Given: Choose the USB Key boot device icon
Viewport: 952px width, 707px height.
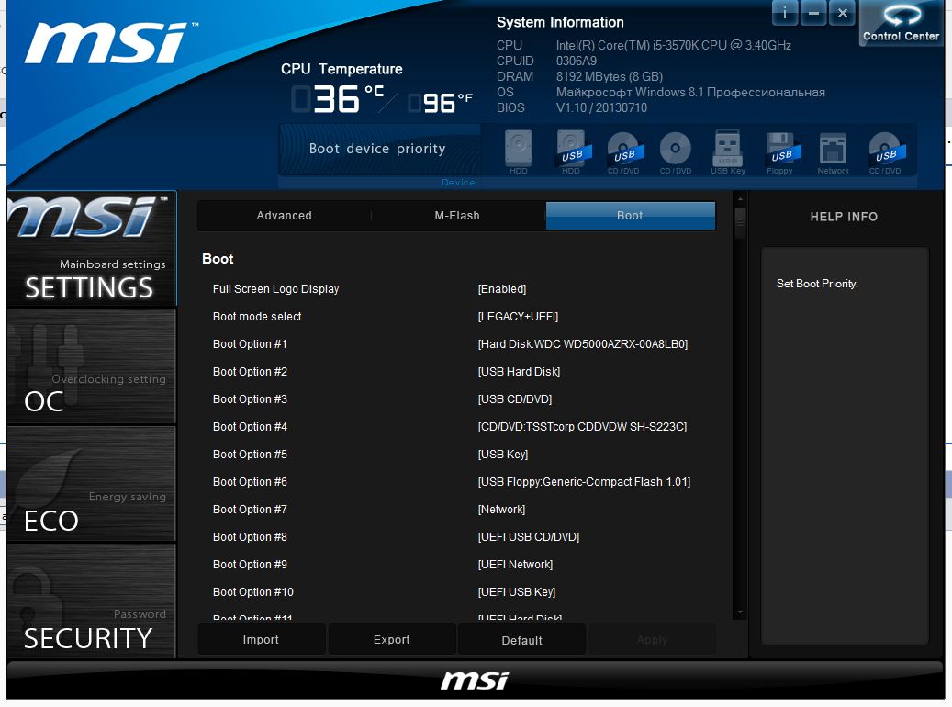Looking at the screenshot, I should point(727,151).
